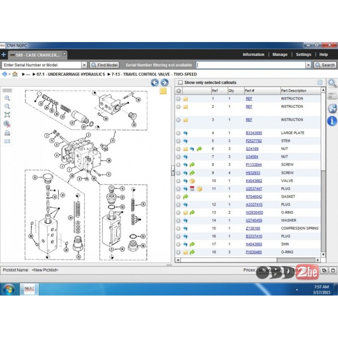Collapse the parts list with splitter arrow

tap(173, 171)
